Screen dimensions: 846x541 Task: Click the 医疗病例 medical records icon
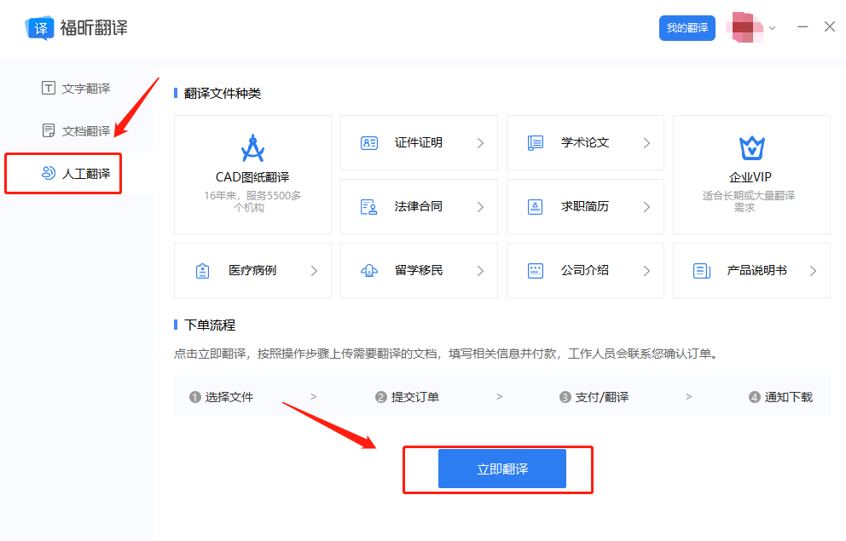point(202,270)
